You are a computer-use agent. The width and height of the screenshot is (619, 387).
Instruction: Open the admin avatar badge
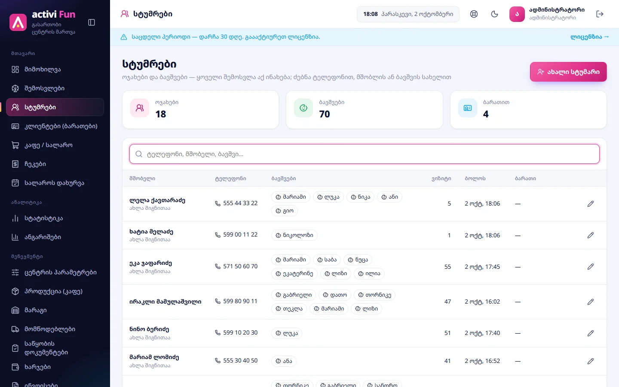517,14
